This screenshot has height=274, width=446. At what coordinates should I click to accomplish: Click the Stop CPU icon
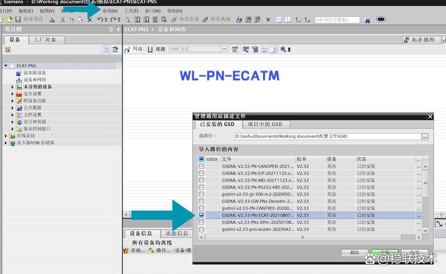(257, 19)
